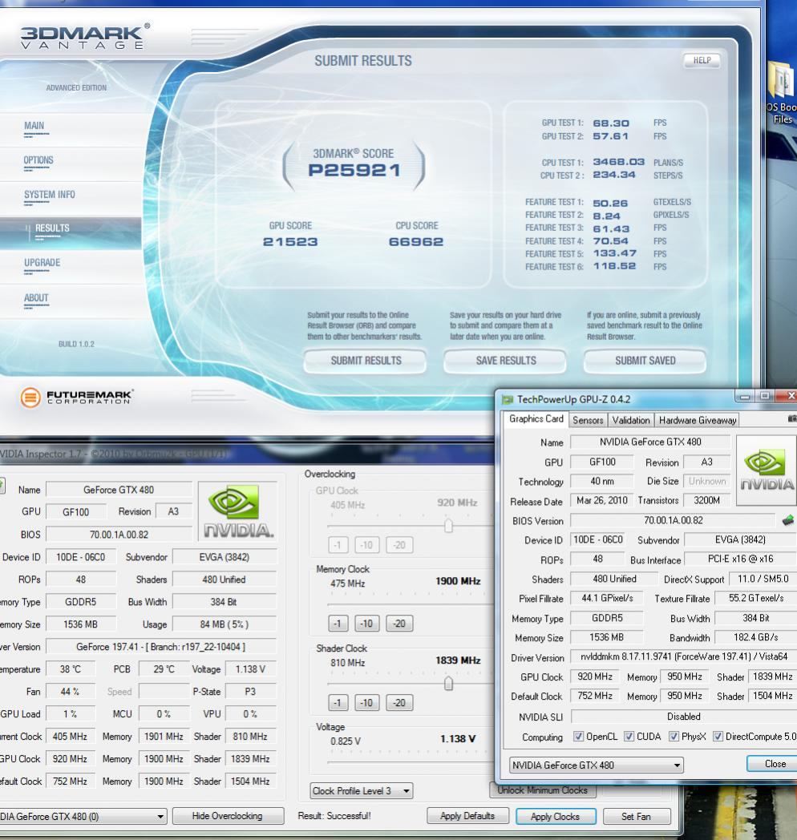Toggle the CUDA checkbox in GPU-Z
797x840 pixels.
pyautogui.click(x=629, y=737)
